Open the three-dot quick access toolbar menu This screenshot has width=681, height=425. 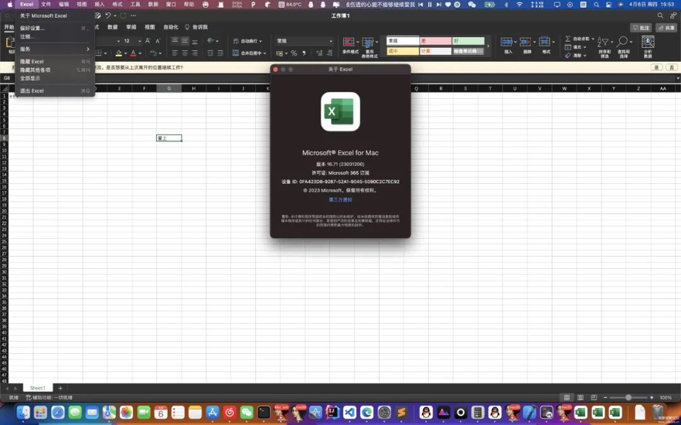tap(133, 16)
